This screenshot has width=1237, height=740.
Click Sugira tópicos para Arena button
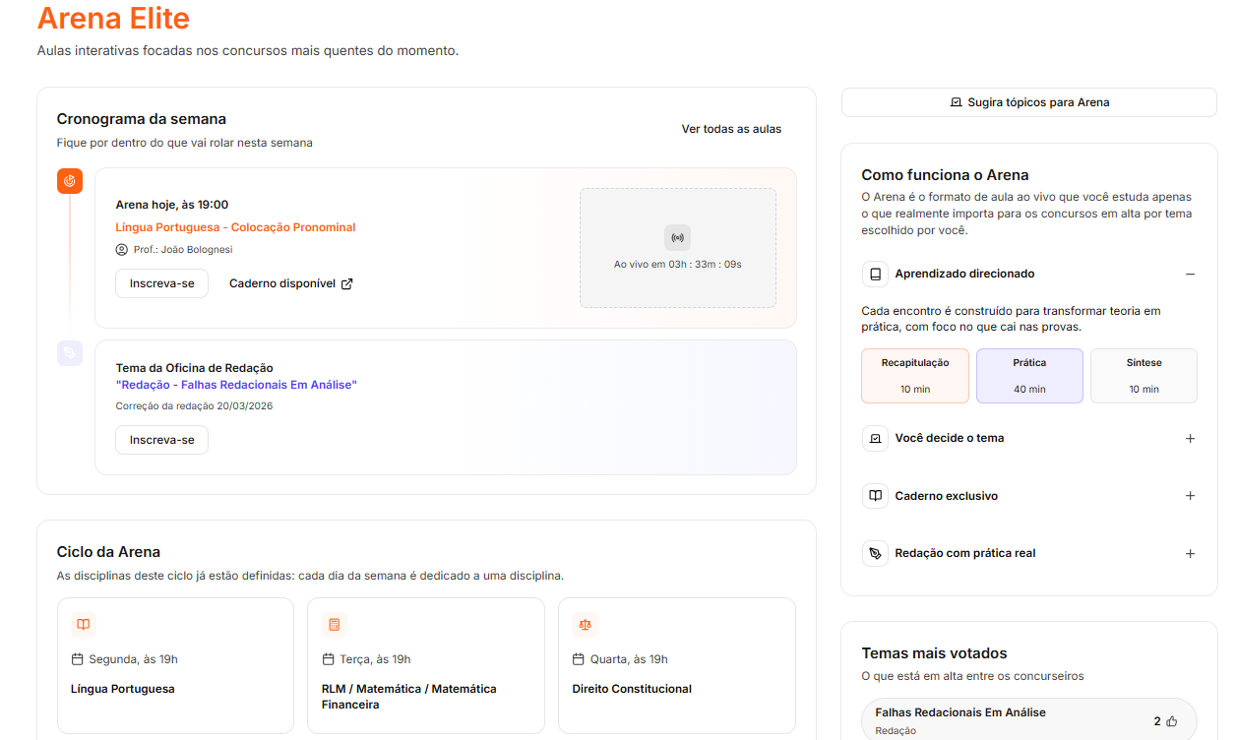click(x=1028, y=102)
